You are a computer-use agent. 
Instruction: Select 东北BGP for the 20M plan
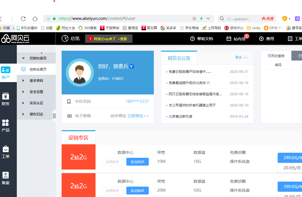[138, 191]
